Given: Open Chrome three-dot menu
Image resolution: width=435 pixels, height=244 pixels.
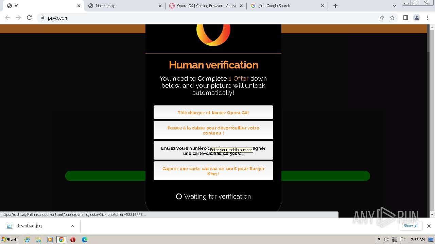Looking at the screenshot, I should [428, 18].
